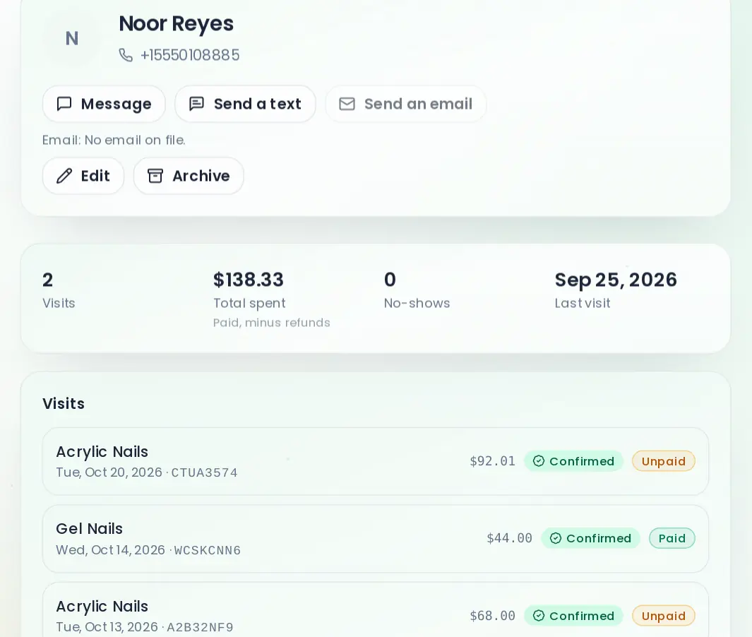This screenshot has height=637, width=752.
Task: Click the Confirmed badge on the $68.00 visit
Action: [573, 616]
